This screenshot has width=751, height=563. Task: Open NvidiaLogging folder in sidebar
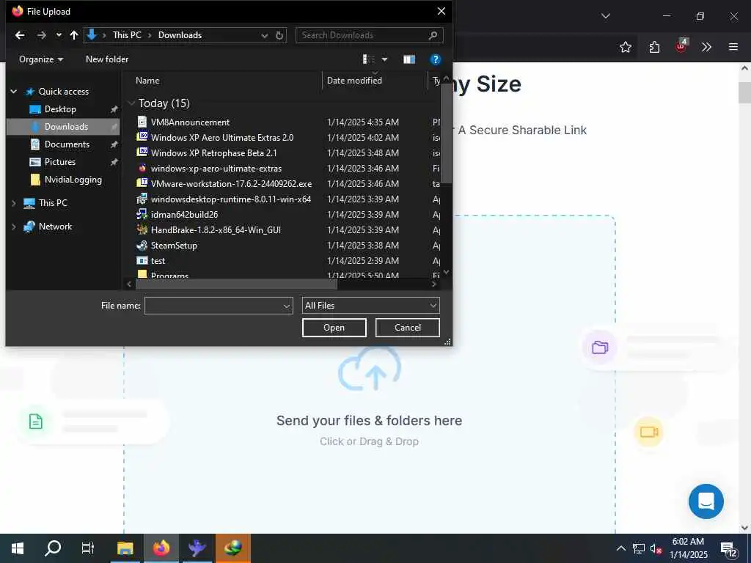tap(73, 180)
